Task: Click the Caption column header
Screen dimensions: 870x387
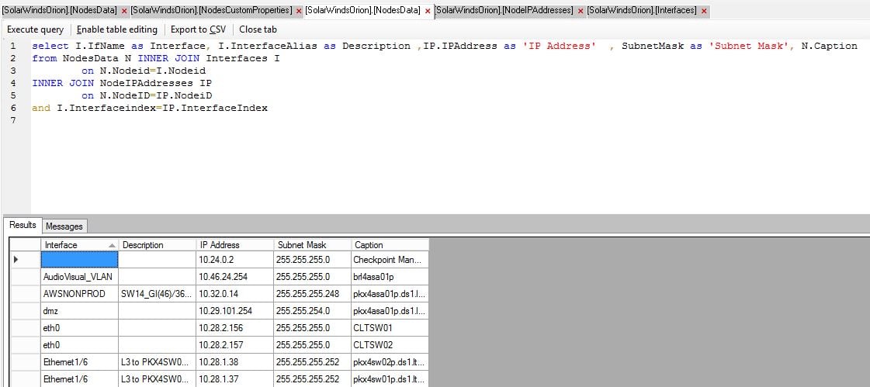Action: 390,245
